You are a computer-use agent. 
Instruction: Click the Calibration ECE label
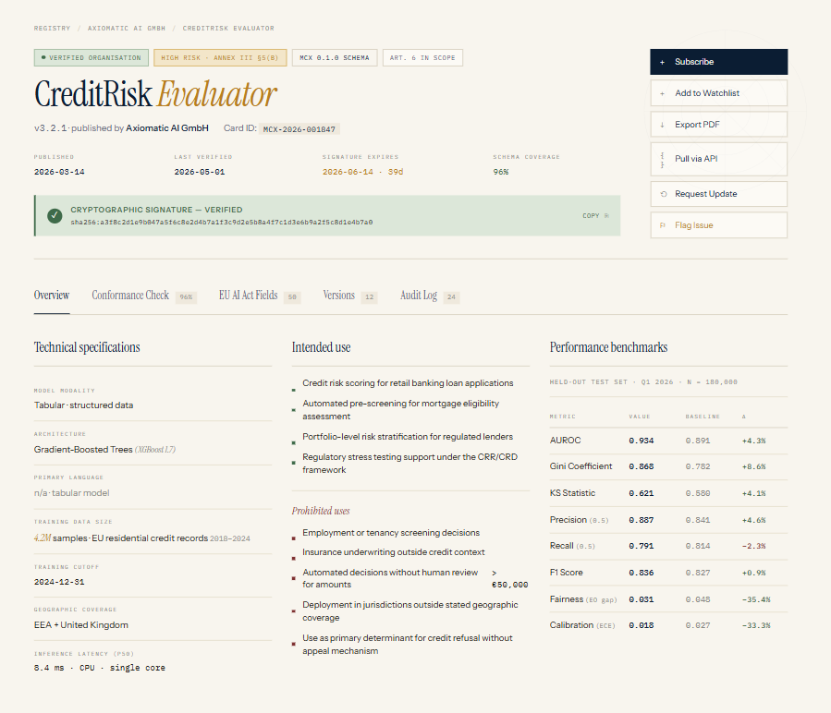pos(582,625)
